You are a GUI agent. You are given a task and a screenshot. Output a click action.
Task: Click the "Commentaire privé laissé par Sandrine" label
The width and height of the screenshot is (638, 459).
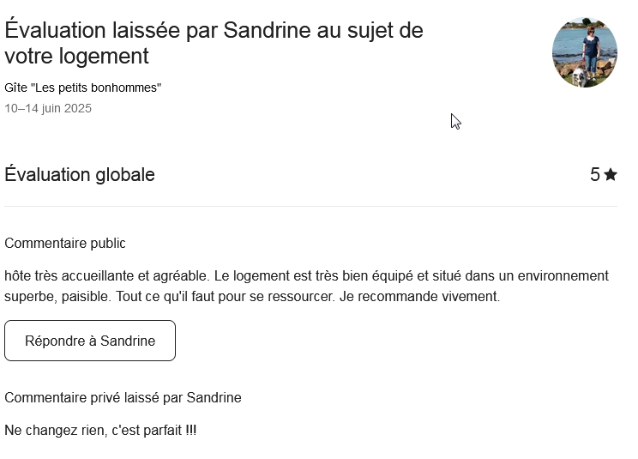pyautogui.click(x=123, y=398)
